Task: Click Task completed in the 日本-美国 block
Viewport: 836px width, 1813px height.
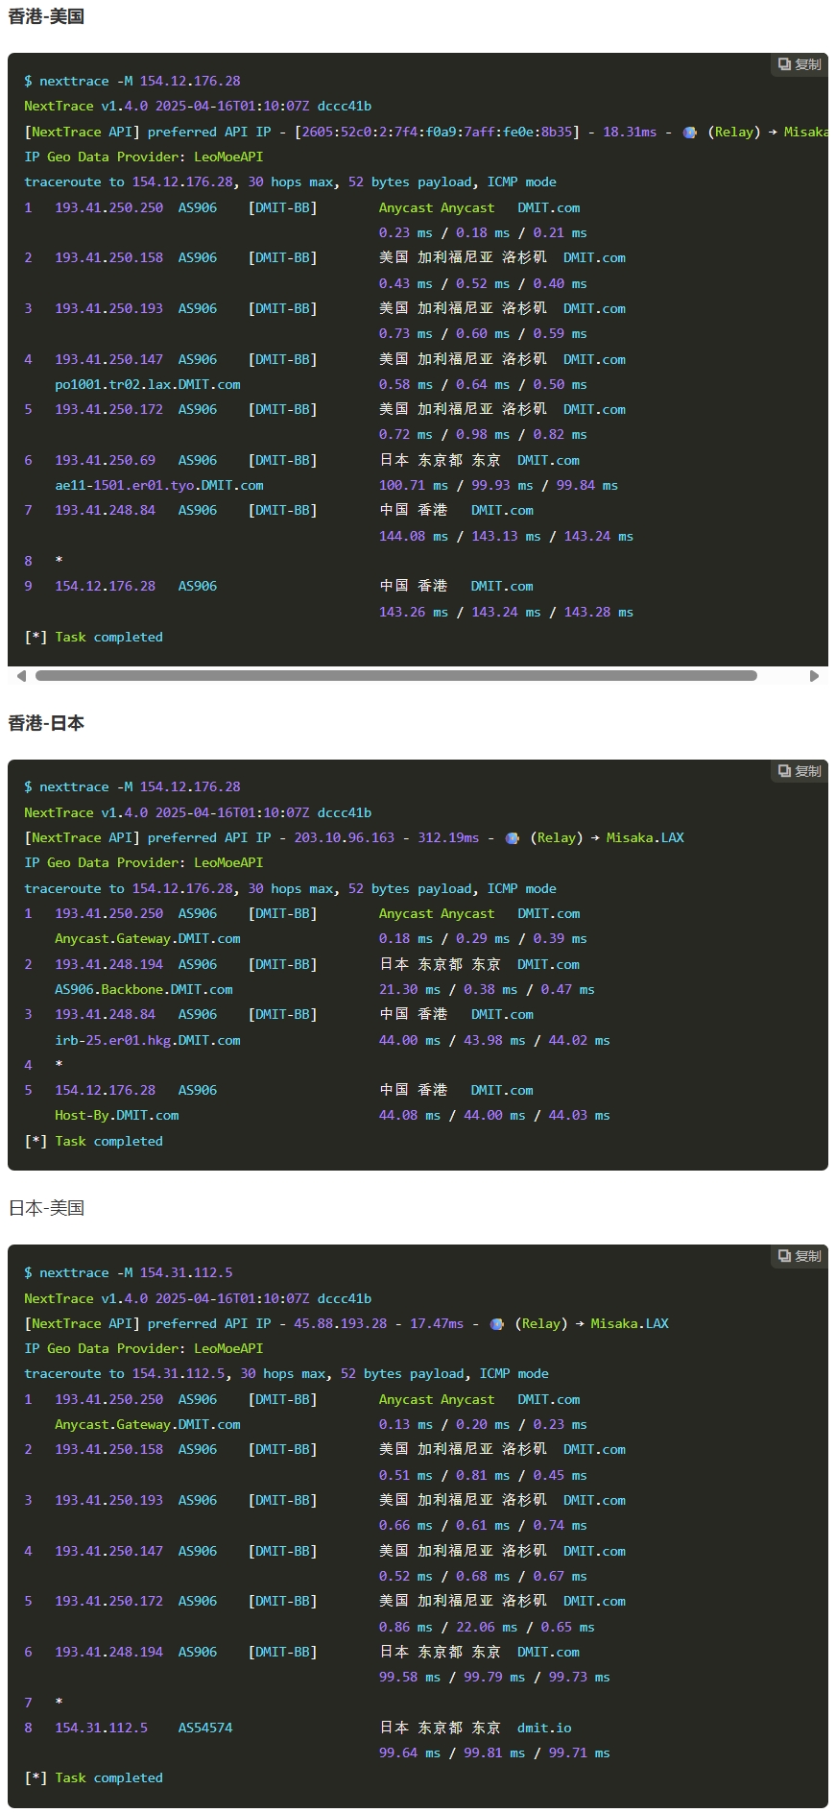Action: click(108, 1777)
